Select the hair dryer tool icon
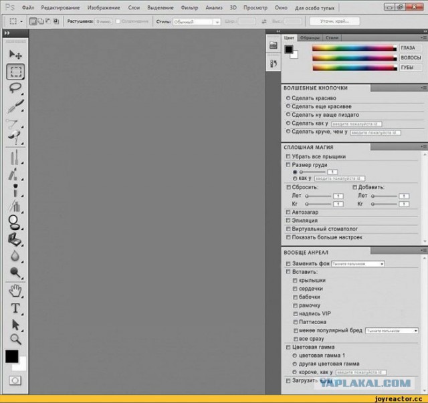428x403 pixels. (14, 137)
